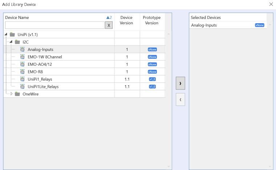The height and width of the screenshot is (170, 276).
Task: Sort by the Device Name column header
Action: (17, 17)
